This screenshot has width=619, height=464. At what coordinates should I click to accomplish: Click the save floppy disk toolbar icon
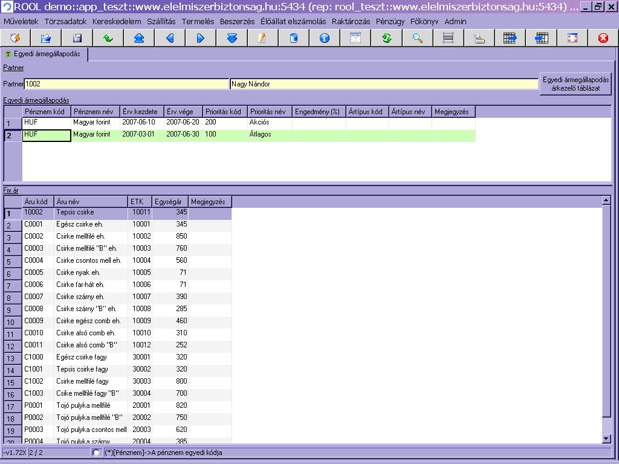coord(77,38)
